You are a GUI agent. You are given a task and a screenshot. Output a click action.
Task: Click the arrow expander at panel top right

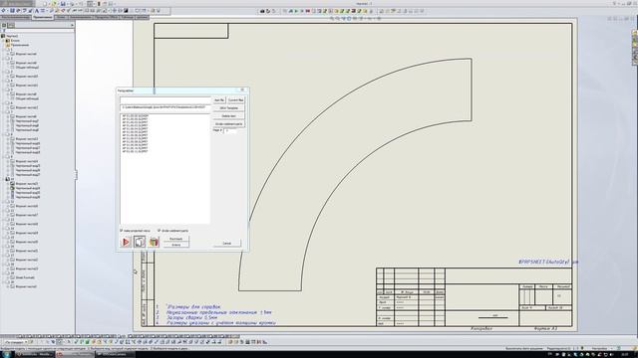[x=72, y=25]
